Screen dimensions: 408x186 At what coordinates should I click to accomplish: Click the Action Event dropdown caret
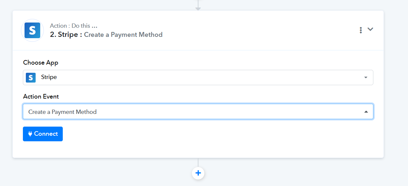366,112
